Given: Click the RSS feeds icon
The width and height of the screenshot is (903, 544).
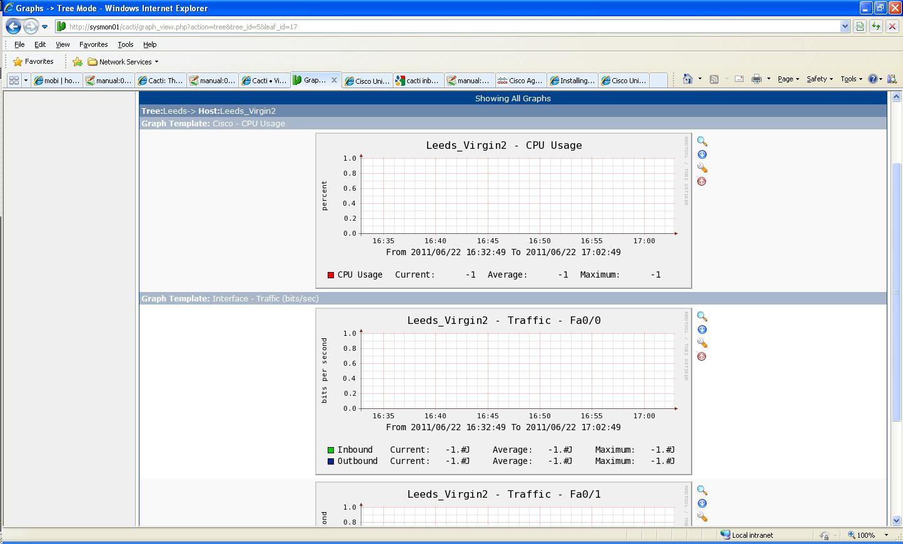Looking at the screenshot, I should [714, 79].
